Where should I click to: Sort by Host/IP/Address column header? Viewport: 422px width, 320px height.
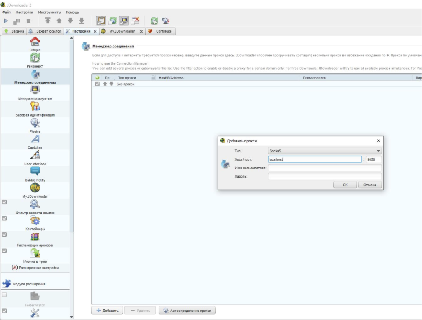(227, 78)
